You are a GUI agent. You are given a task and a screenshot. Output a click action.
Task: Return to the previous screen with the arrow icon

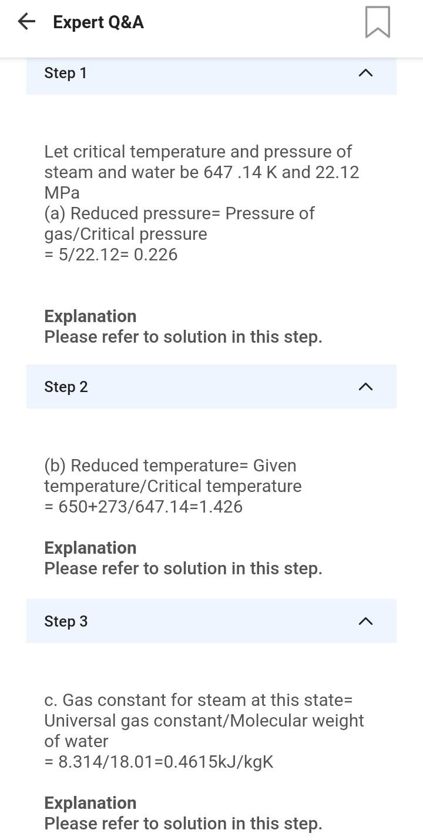click(25, 22)
